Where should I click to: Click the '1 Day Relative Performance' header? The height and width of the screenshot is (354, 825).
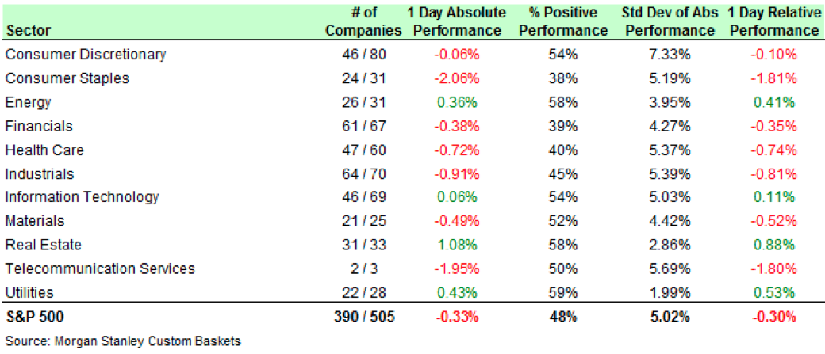click(x=773, y=22)
